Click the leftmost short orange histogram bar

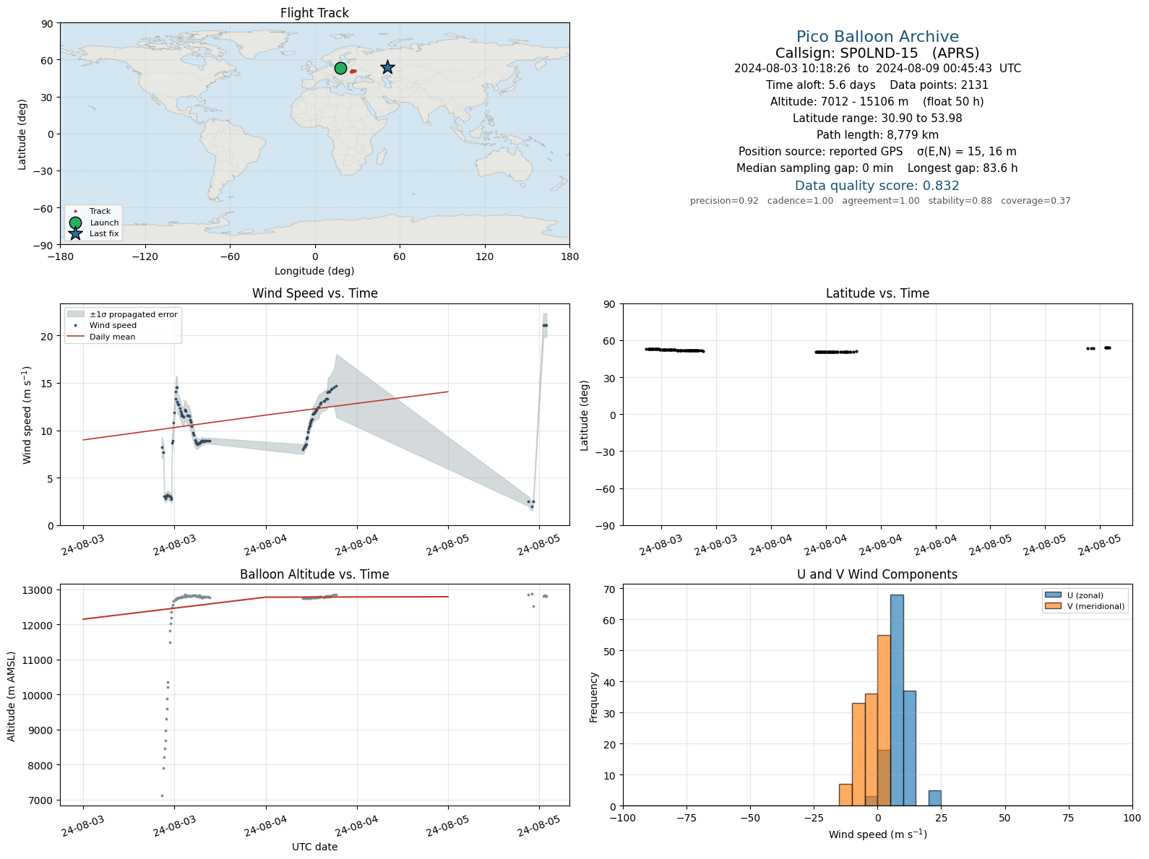point(845,795)
